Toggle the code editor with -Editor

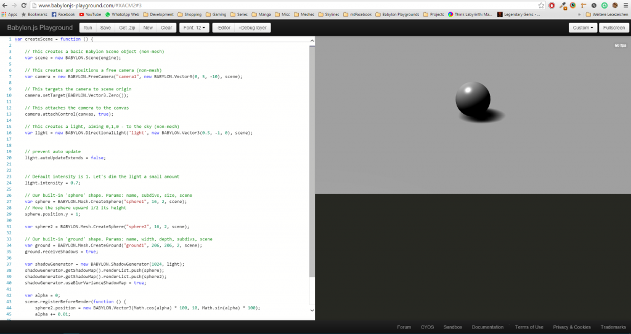point(222,28)
